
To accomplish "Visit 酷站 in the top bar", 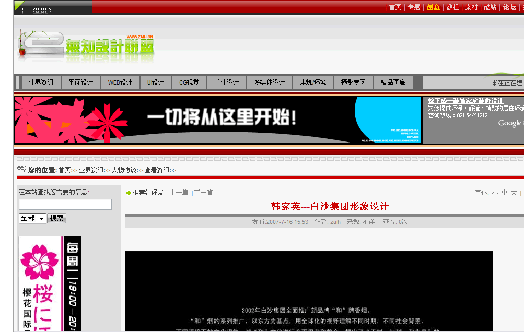I will tap(490, 7).
